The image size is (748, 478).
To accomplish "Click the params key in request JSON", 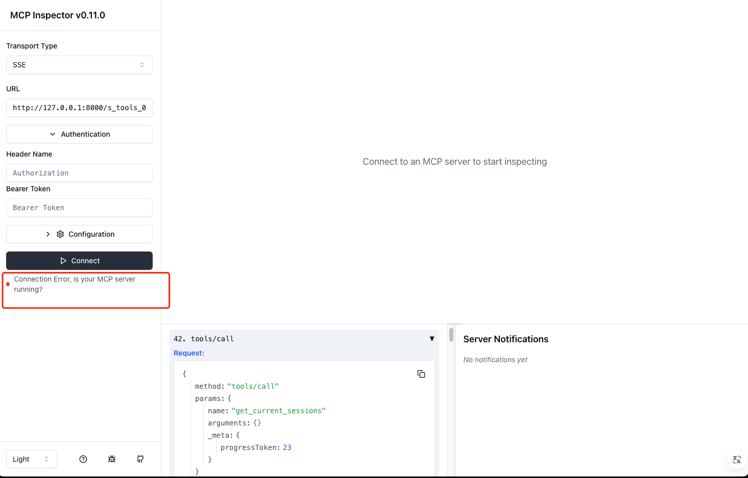I will [x=208, y=398].
